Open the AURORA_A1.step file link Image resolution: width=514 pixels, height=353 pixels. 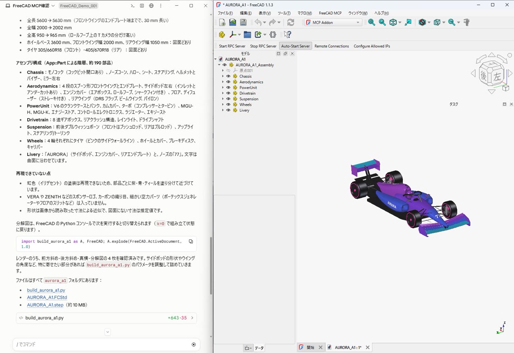coord(45,305)
